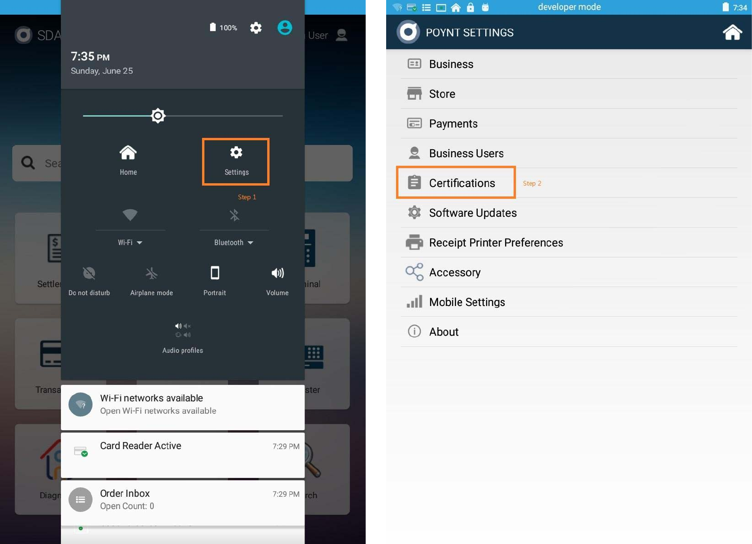Tap the Certifications clipboard icon
The height and width of the screenshot is (544, 752).
click(414, 182)
